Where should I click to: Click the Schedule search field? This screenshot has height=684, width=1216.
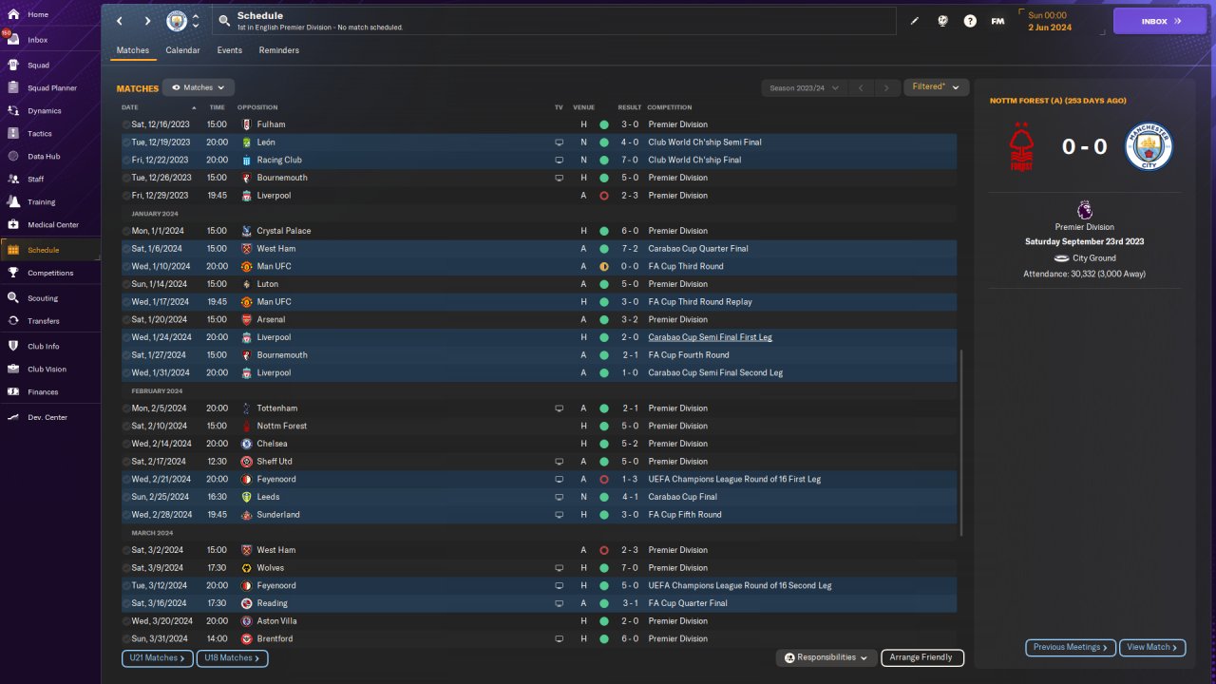(x=553, y=21)
